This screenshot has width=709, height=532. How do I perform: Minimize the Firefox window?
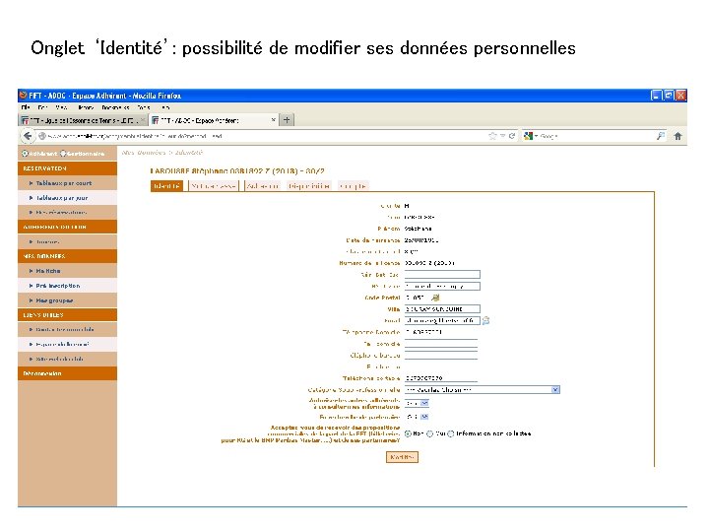656,96
